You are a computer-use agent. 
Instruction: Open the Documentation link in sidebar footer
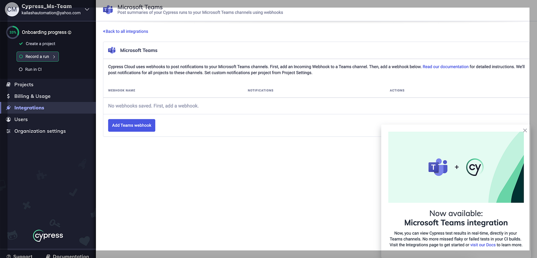coord(67,256)
